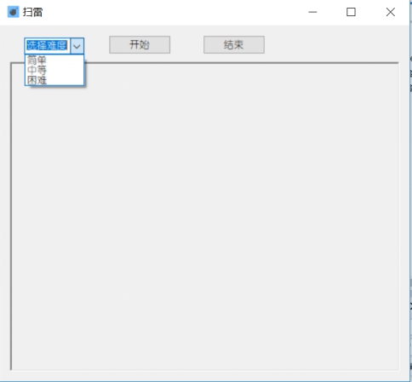This screenshot has height=382, width=412.
Task: Close the 扫雷 window
Action: pos(391,12)
